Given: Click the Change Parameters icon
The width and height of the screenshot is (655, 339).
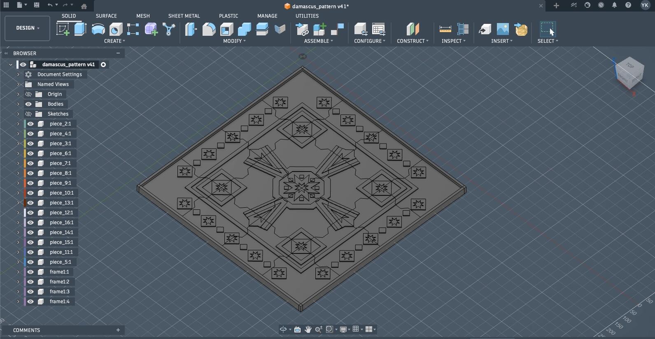Looking at the screenshot, I should click(x=378, y=29).
